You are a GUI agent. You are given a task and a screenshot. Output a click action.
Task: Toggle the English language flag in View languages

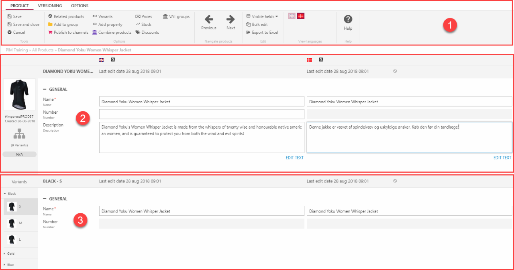pyautogui.click(x=292, y=16)
